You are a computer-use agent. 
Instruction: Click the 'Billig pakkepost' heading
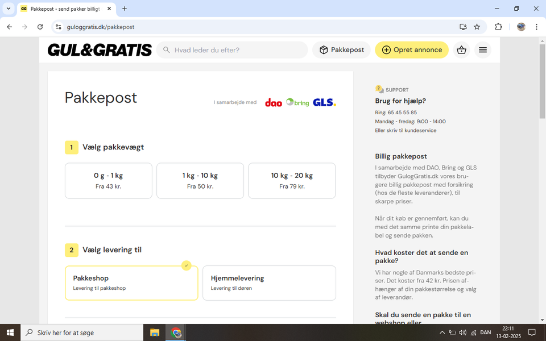pyautogui.click(x=401, y=156)
